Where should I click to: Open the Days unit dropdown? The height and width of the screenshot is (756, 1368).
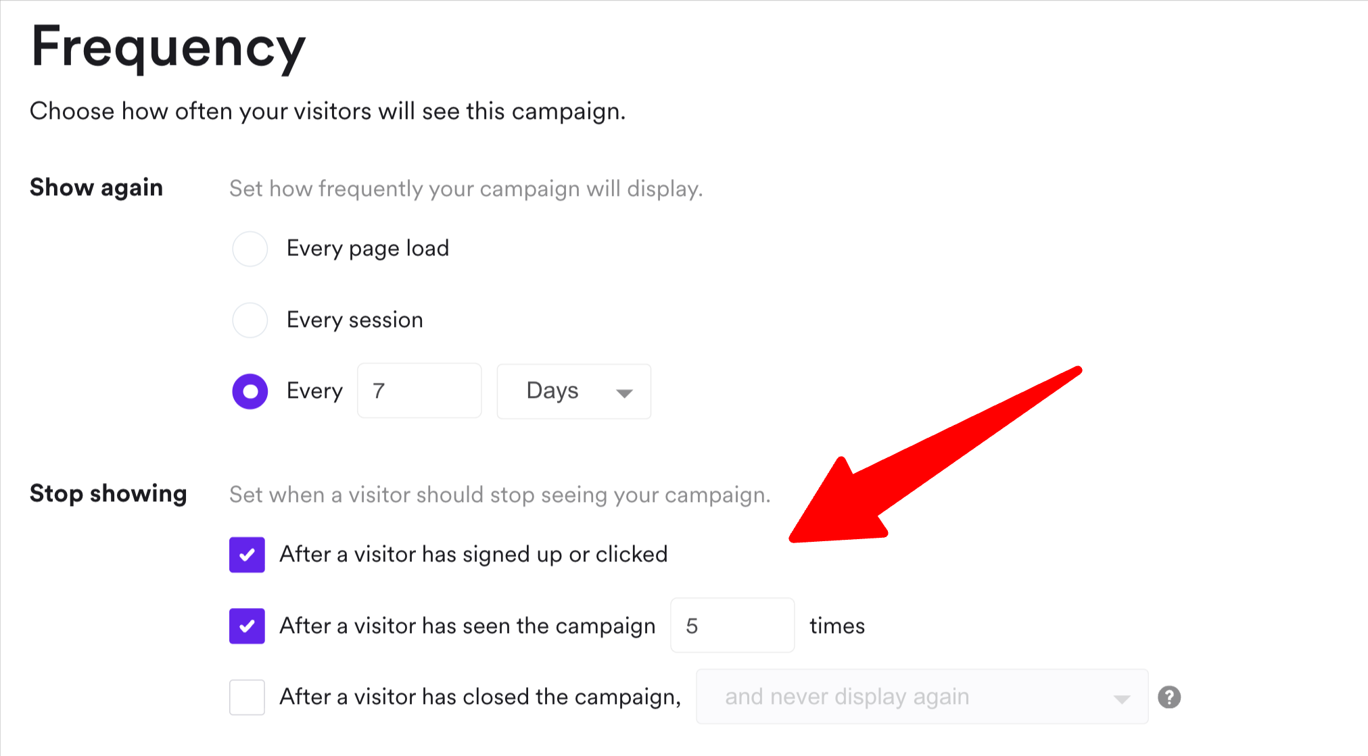573,391
